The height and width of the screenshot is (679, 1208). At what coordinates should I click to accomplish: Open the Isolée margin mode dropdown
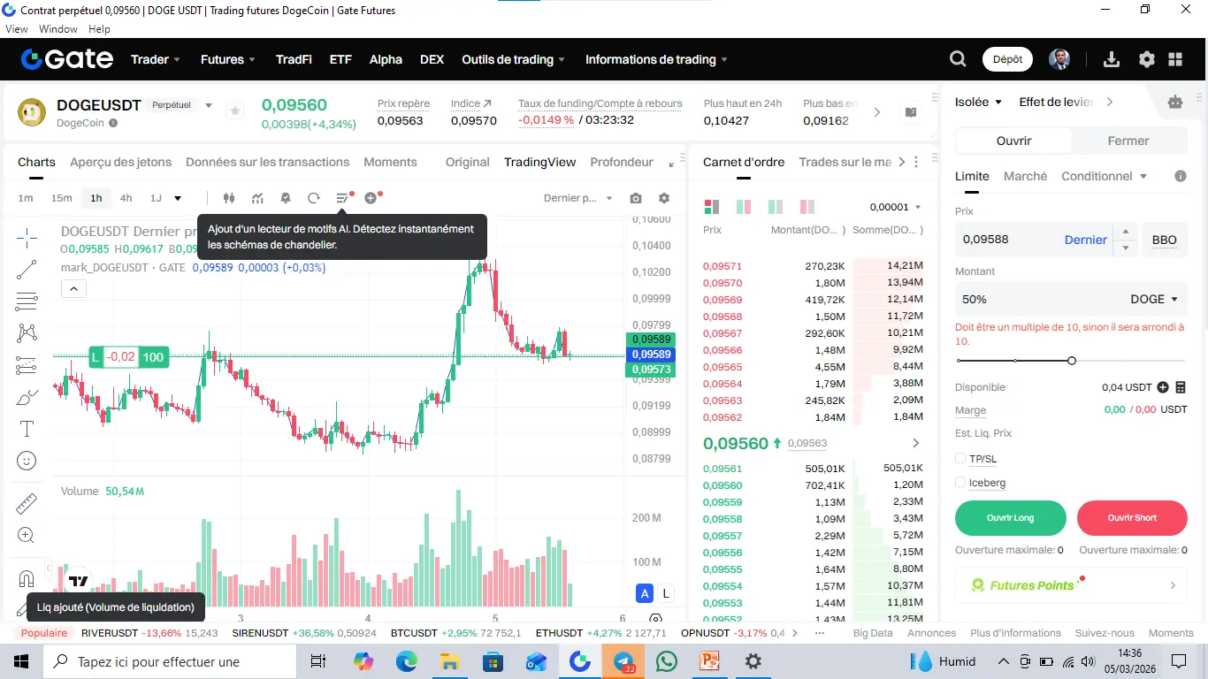click(978, 102)
